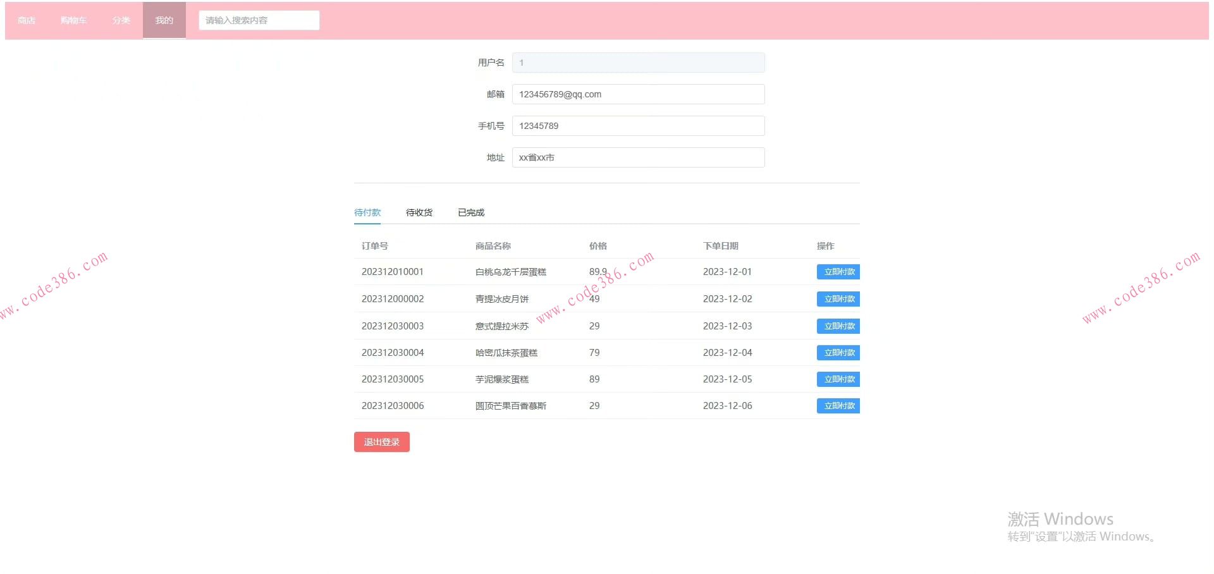This screenshot has height=574, width=1214.
Task: Pay for the 芋泥爆浆蛋糕 order
Action: coord(838,379)
